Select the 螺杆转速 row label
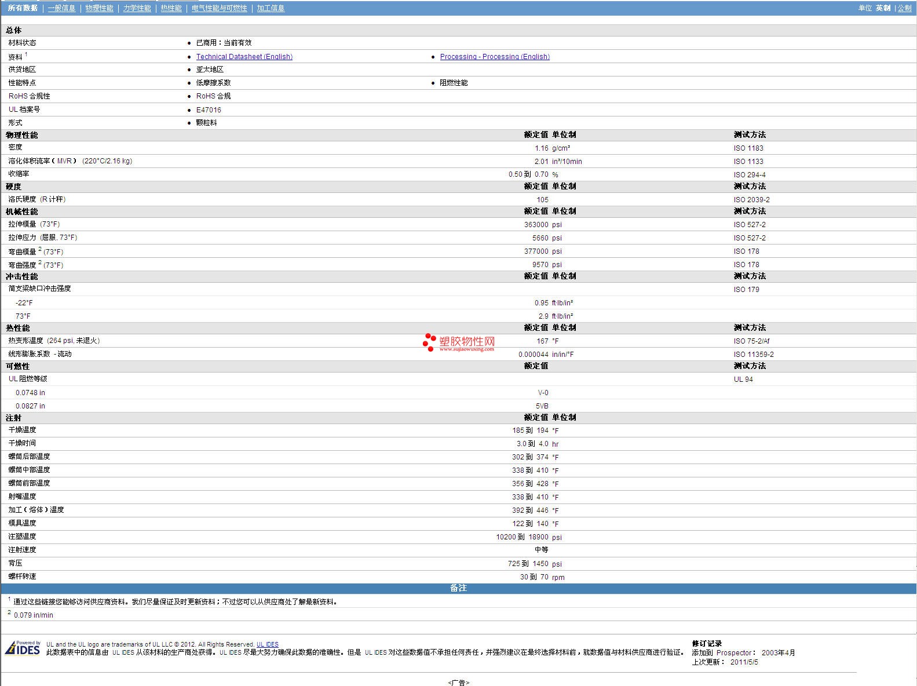This screenshot has width=917, height=686. tap(22, 576)
